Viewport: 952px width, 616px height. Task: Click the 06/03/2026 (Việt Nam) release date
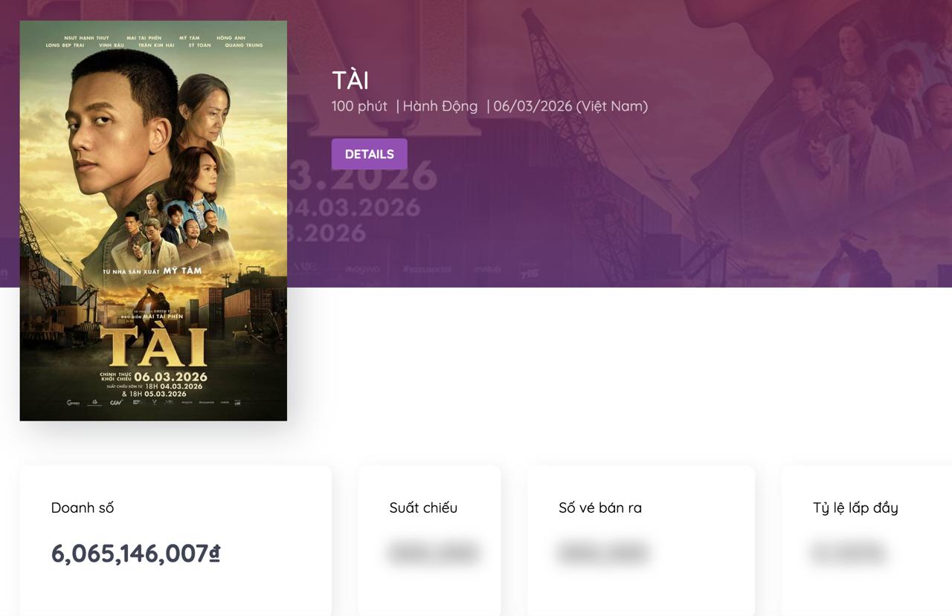(x=570, y=106)
